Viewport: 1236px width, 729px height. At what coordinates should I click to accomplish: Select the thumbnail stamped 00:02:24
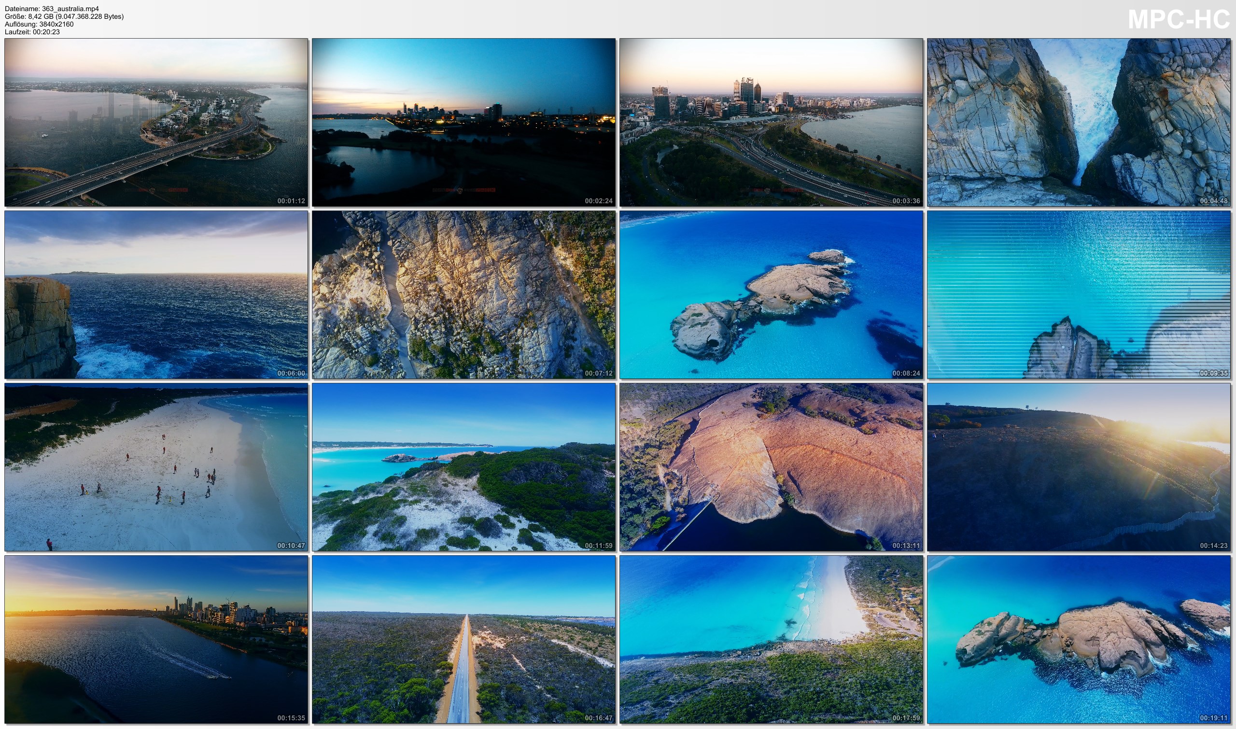464,122
